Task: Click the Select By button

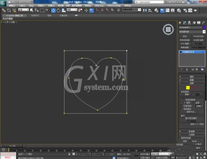Action: pos(191,112)
